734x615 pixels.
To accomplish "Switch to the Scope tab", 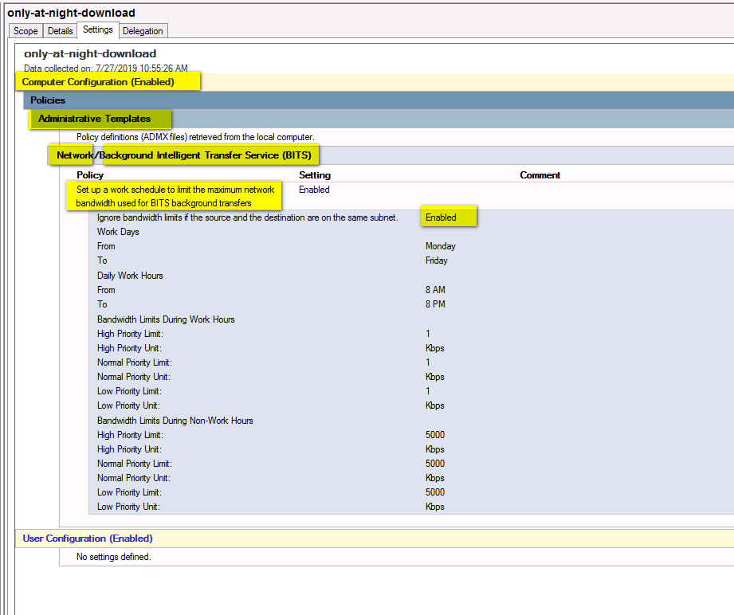I will pyautogui.click(x=26, y=31).
